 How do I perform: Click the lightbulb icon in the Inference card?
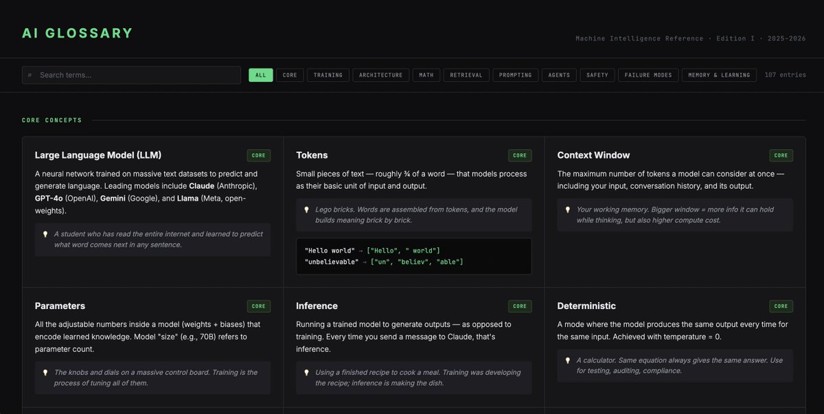coord(307,373)
